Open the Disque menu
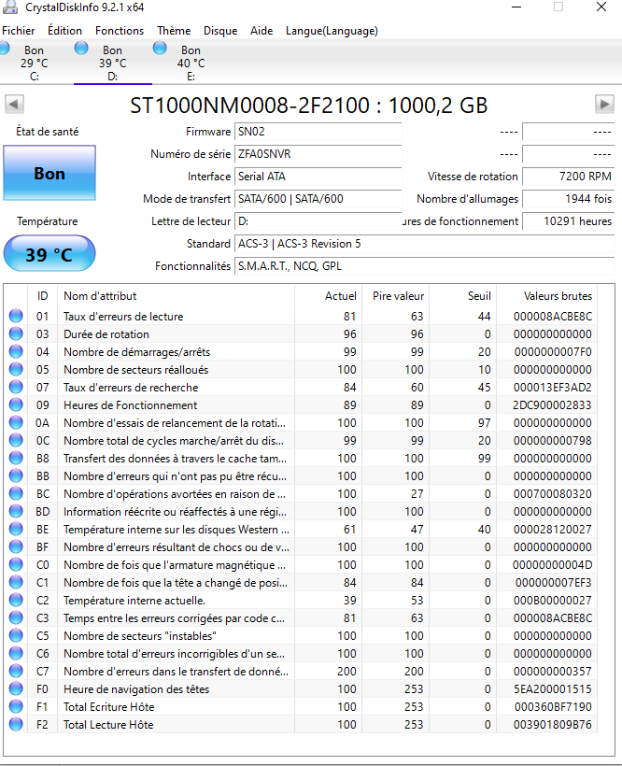 pyautogui.click(x=220, y=31)
